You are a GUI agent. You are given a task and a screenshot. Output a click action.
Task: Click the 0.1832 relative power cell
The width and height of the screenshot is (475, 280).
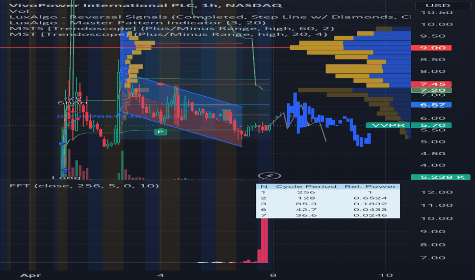(370, 204)
